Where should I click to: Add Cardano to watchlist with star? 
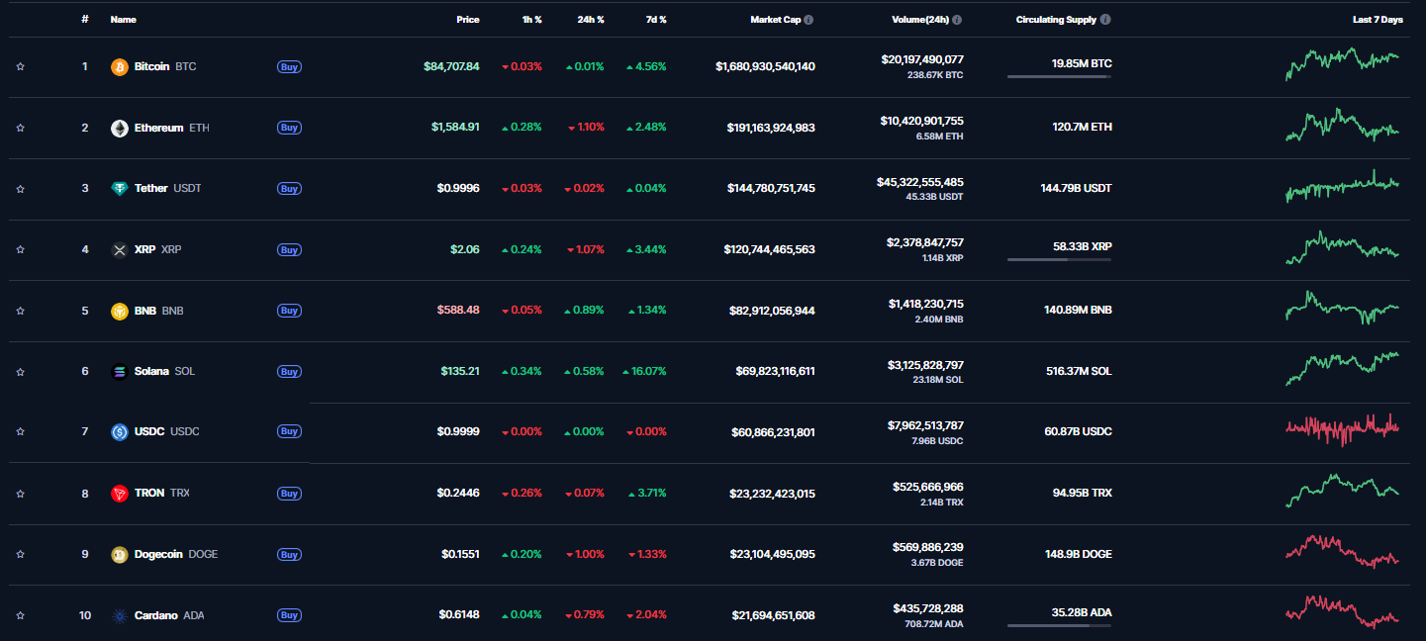20,616
